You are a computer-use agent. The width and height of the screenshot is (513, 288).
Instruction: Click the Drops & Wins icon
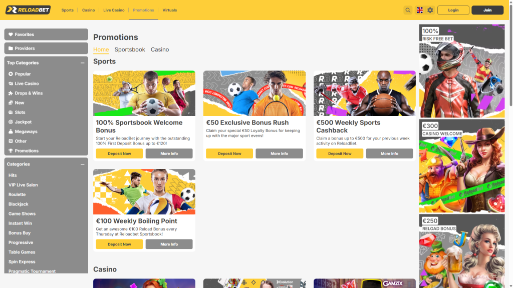(11, 93)
